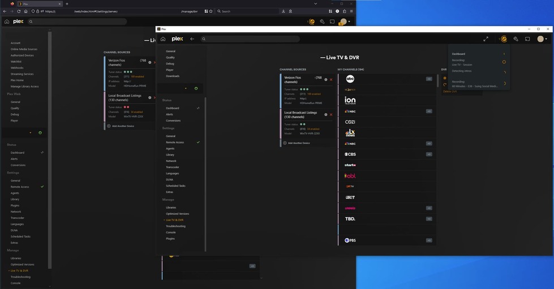Click the Firefox home button
This screenshot has height=289, width=554.
click(26, 11)
